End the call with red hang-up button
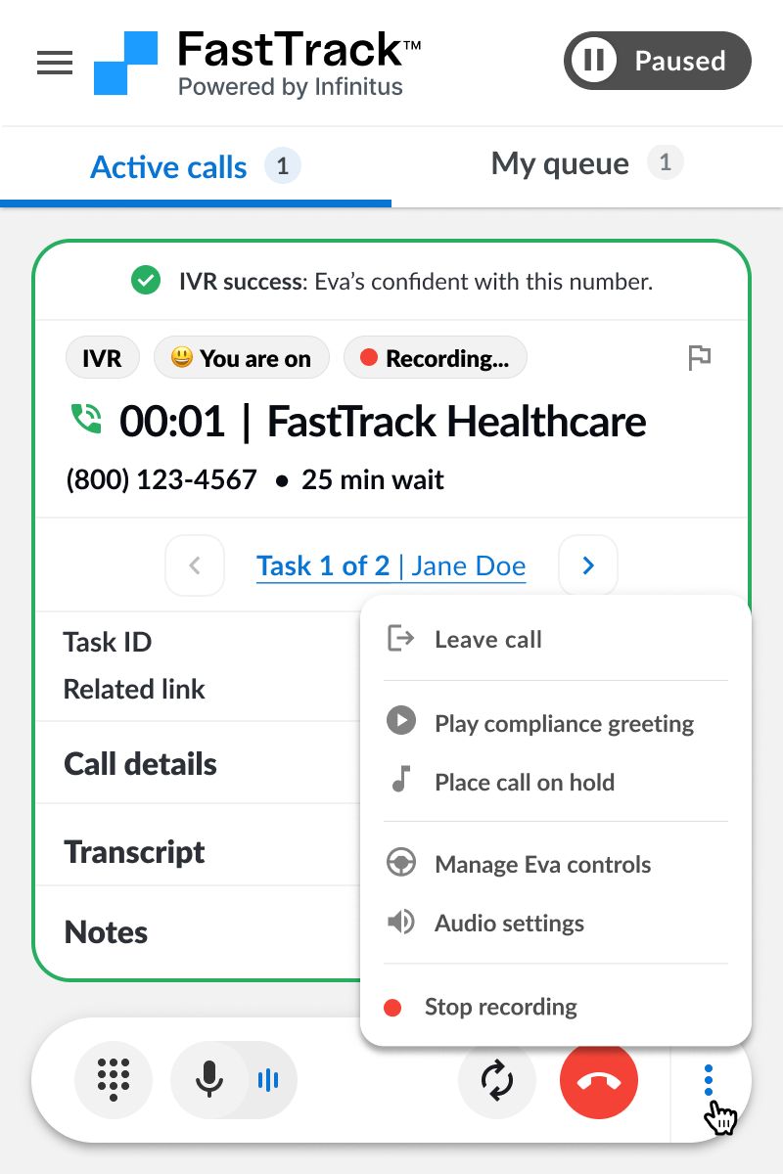The width and height of the screenshot is (783, 1174). point(599,1080)
